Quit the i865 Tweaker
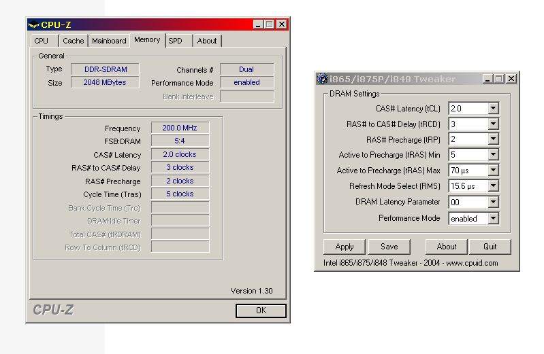 click(490, 247)
